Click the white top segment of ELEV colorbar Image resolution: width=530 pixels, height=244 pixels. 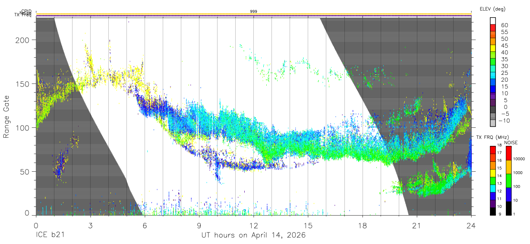(493, 21)
